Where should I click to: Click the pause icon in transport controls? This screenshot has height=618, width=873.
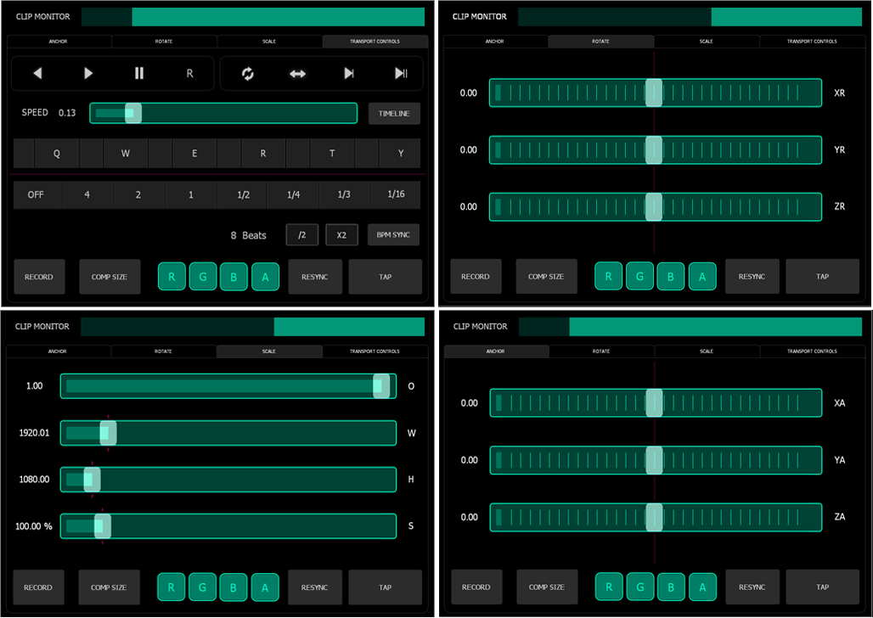[x=139, y=74]
